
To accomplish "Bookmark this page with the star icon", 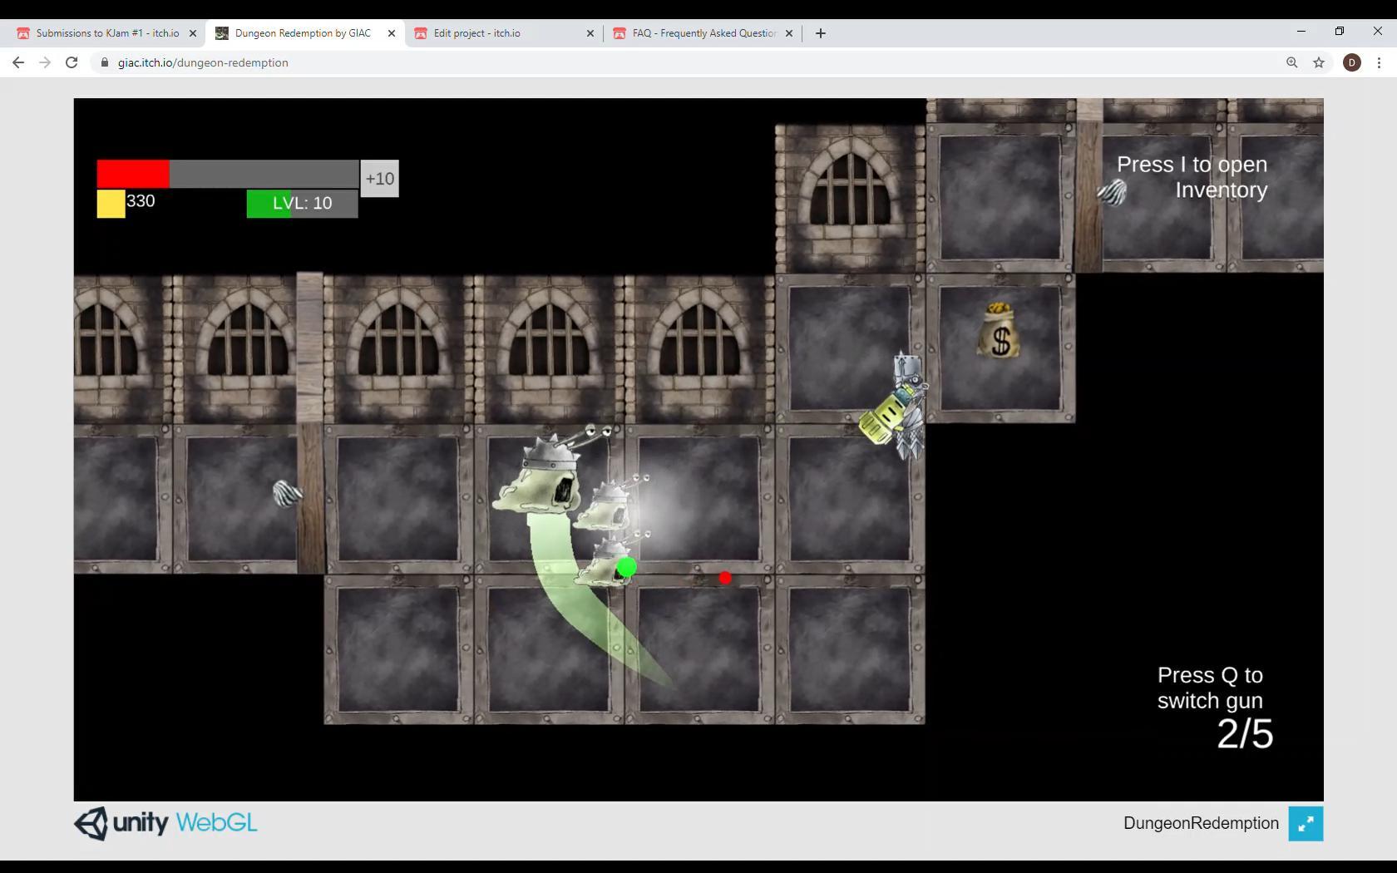I will pyautogui.click(x=1319, y=62).
